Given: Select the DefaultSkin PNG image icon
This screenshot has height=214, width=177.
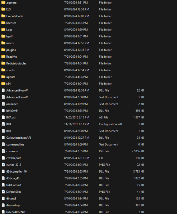Looking at the screenshot, I should [x=3, y=192].
